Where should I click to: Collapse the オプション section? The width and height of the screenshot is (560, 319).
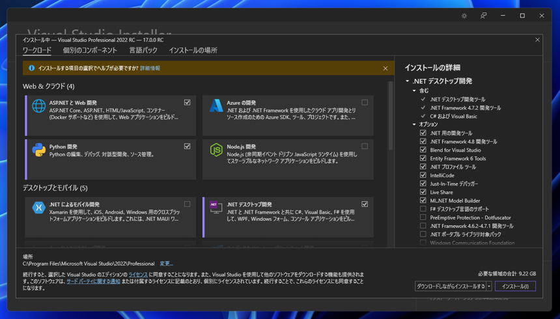tap(414, 124)
